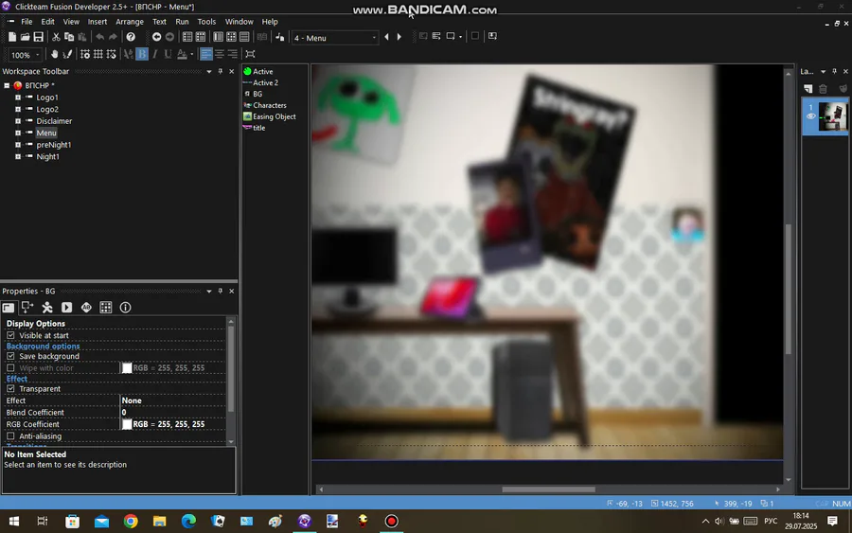
Task: Click the Effect value field 'None'
Action: click(172, 400)
